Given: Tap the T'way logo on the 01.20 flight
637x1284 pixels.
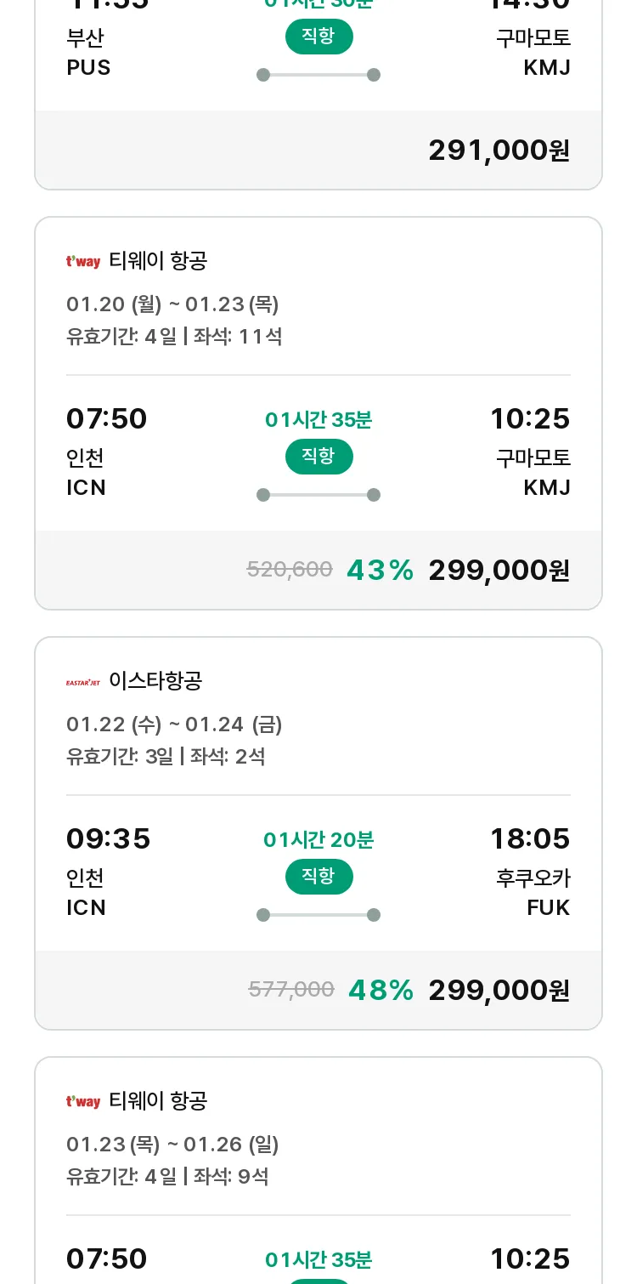Looking at the screenshot, I should [x=83, y=261].
